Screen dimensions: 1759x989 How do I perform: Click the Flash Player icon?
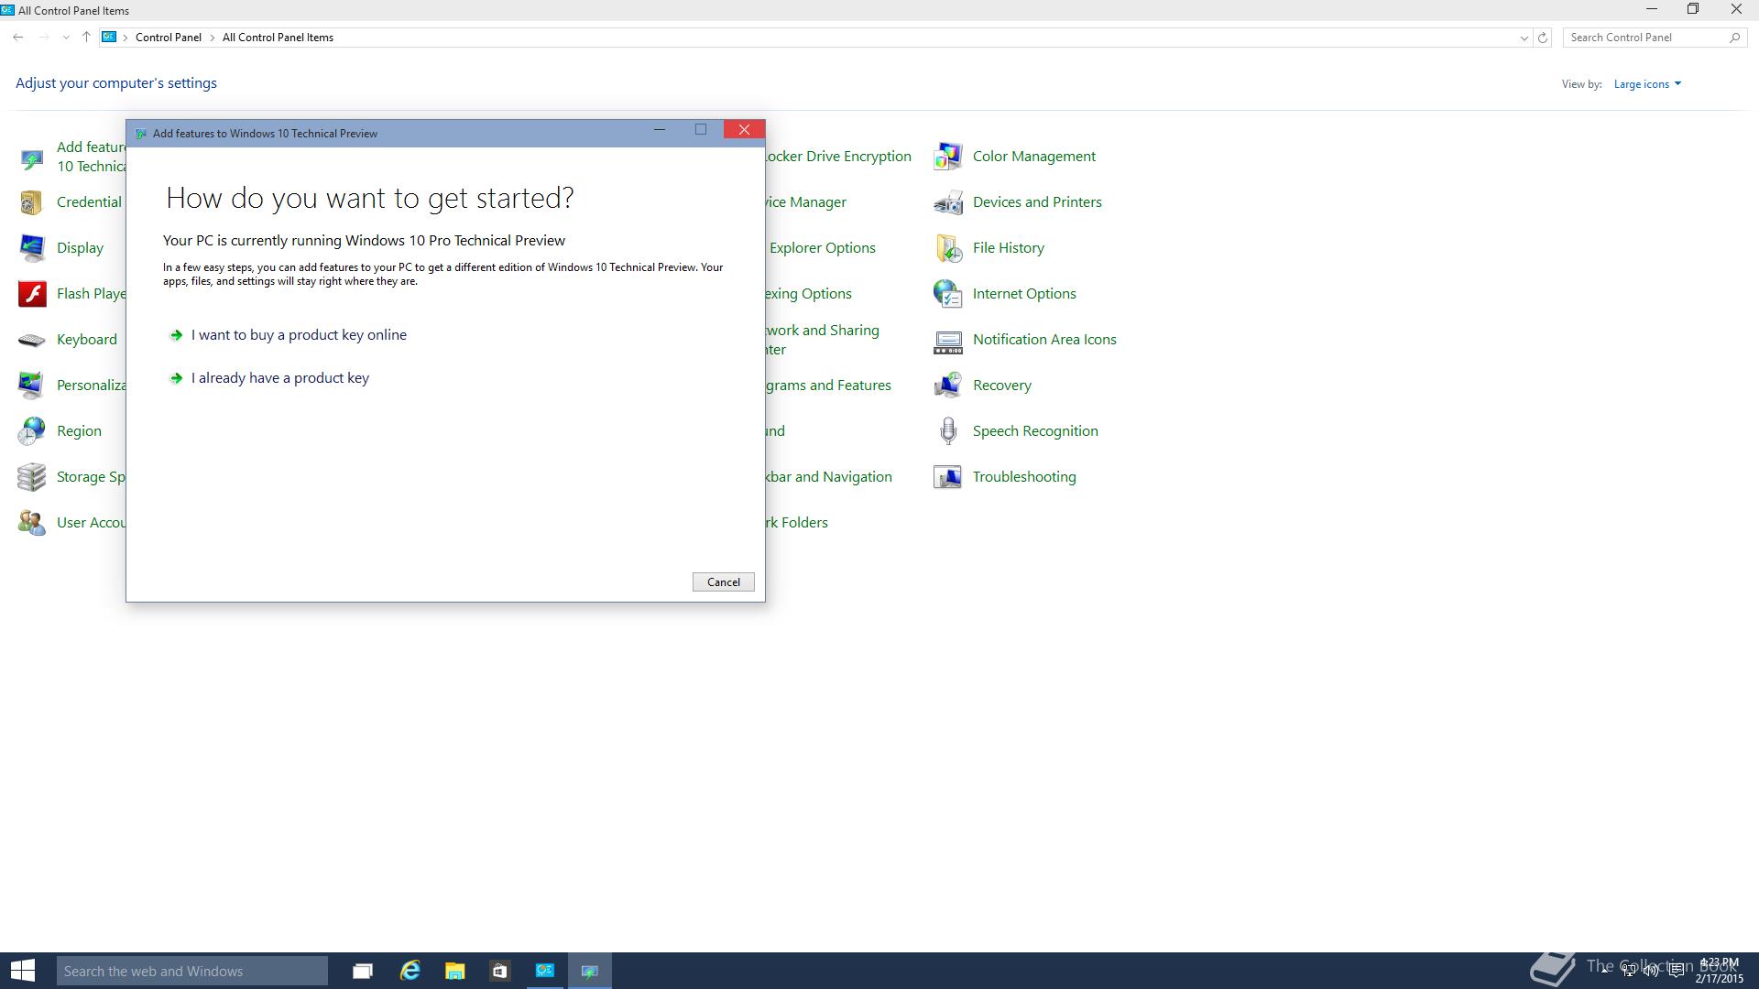[x=32, y=294]
